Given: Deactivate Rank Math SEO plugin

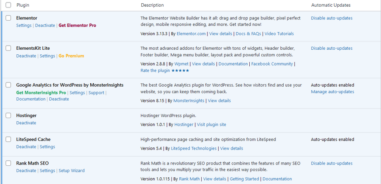Looking at the screenshot, I should [26, 171].
